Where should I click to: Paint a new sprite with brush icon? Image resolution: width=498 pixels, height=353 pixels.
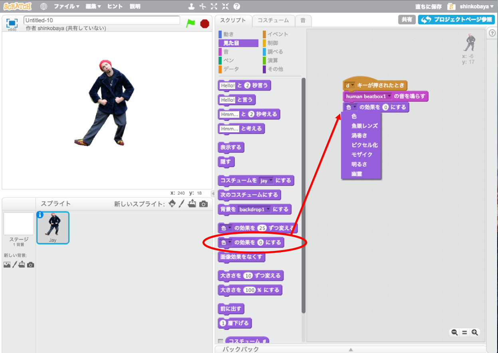pyautogui.click(x=181, y=203)
